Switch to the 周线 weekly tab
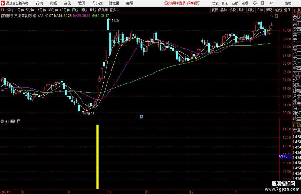The width and height of the screenshot is (301, 194). click(x=84, y=10)
